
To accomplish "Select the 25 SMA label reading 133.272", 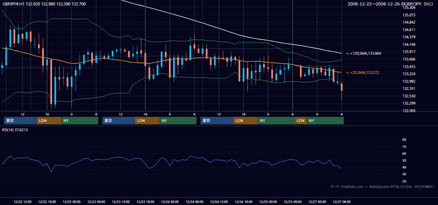I will 362,72.
